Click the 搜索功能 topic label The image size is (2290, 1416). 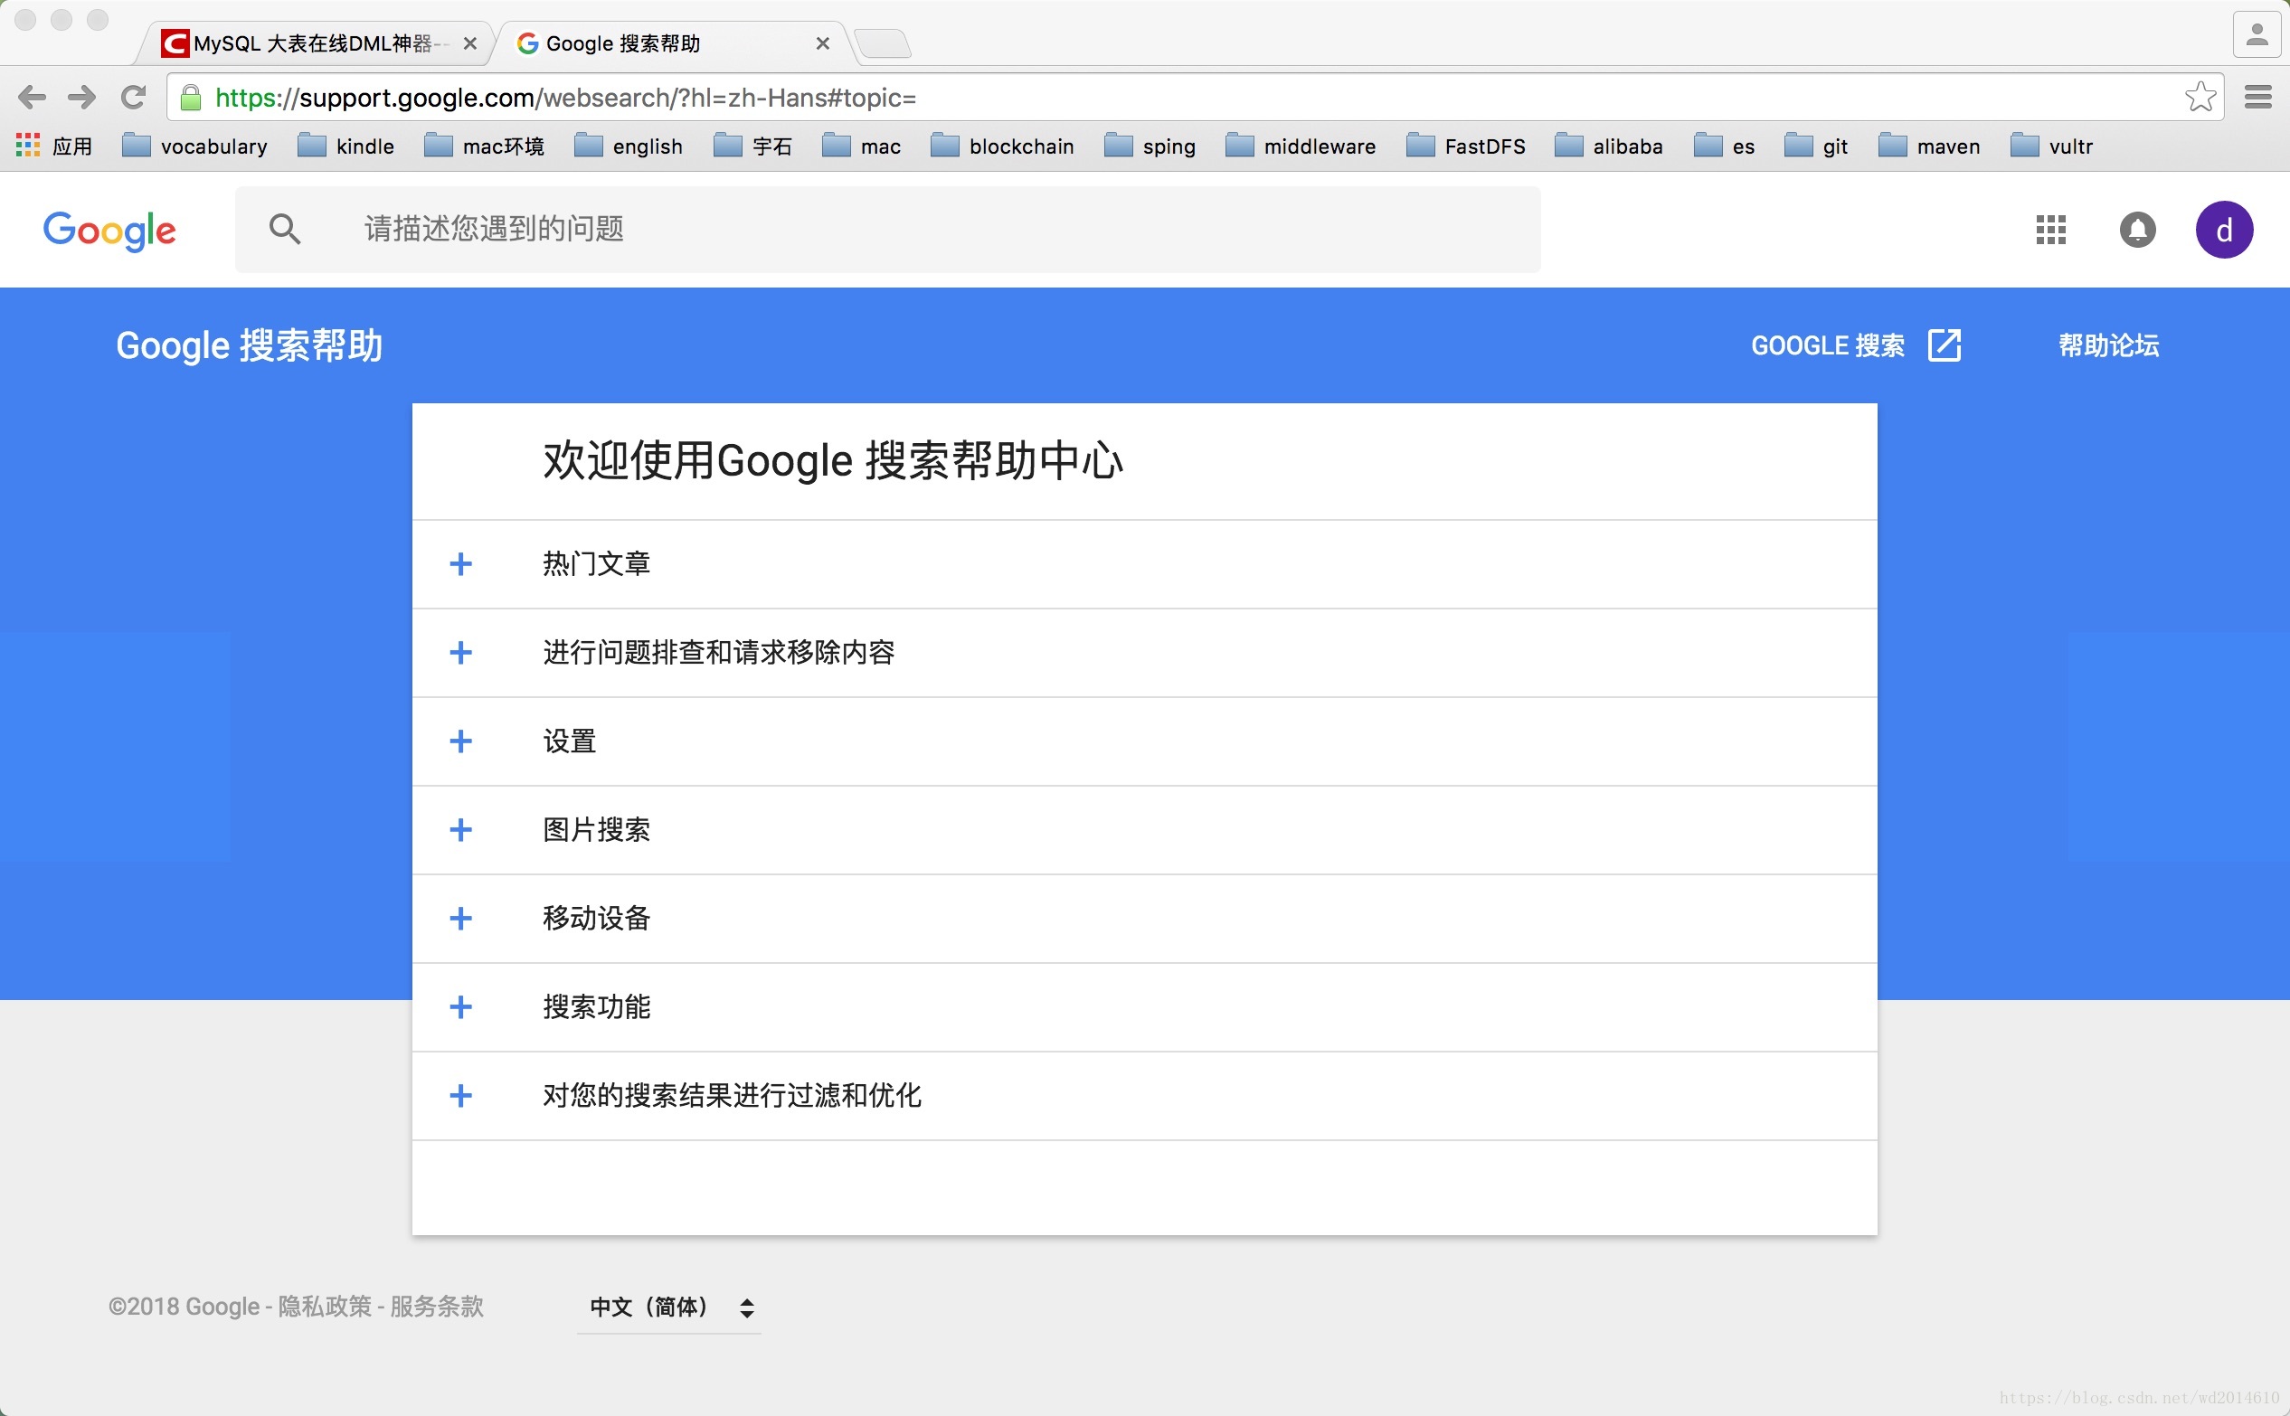(x=597, y=1006)
